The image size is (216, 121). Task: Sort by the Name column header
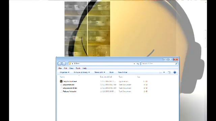[x=62, y=77]
